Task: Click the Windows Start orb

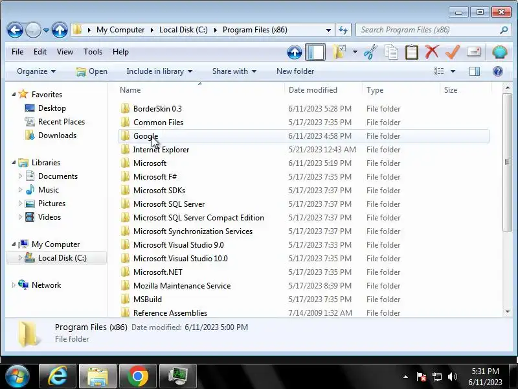Action: [17, 377]
